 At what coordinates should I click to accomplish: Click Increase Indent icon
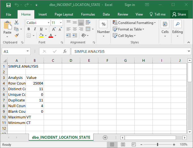coord(75,36)
